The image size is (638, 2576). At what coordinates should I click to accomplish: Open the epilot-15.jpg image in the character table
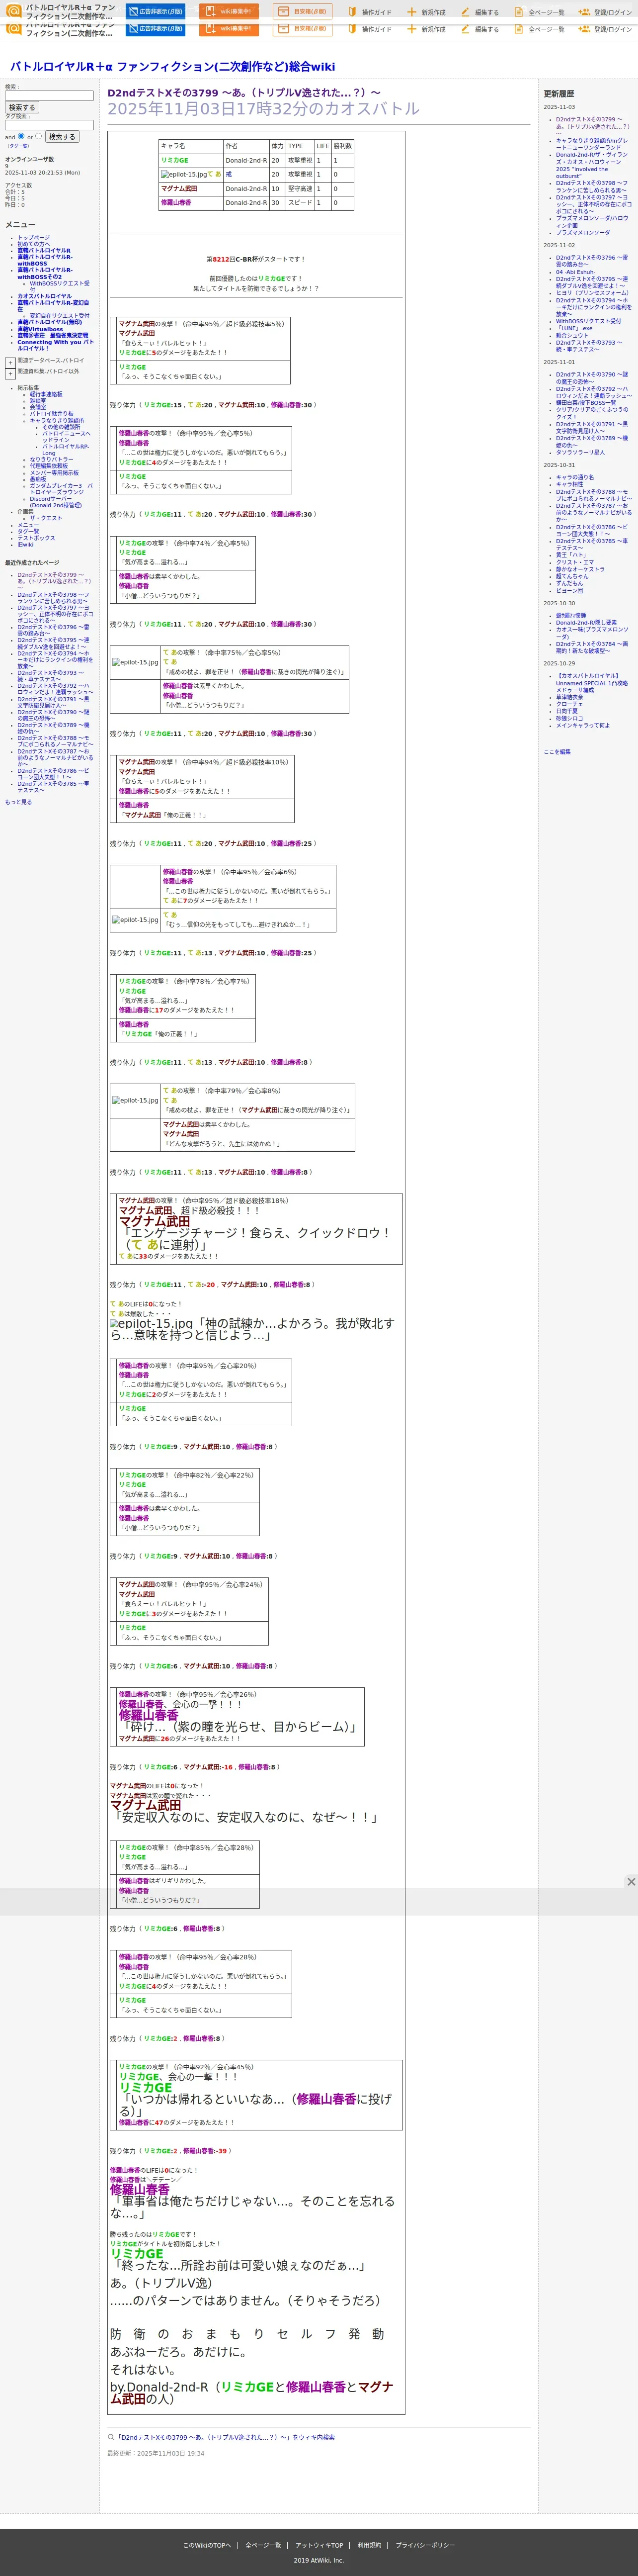185,174
